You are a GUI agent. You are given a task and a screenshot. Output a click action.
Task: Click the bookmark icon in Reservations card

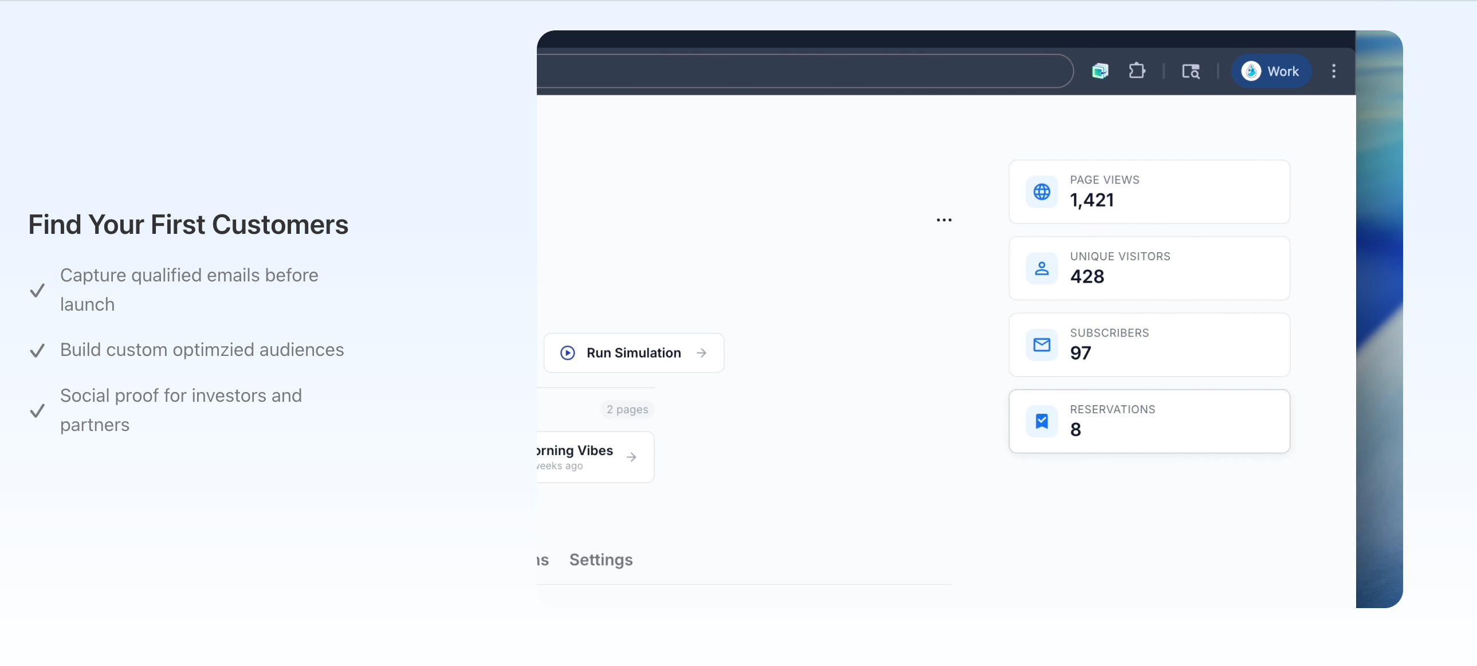[1041, 421]
